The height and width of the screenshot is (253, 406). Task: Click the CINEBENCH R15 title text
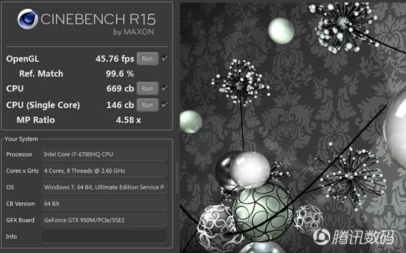(x=98, y=19)
